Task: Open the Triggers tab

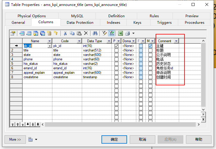Action: tap(164, 23)
